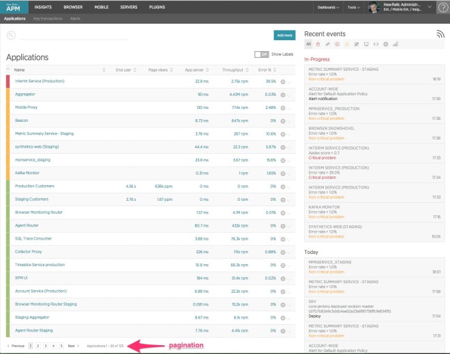Filter recent events by the bar chart icon

tap(395, 44)
